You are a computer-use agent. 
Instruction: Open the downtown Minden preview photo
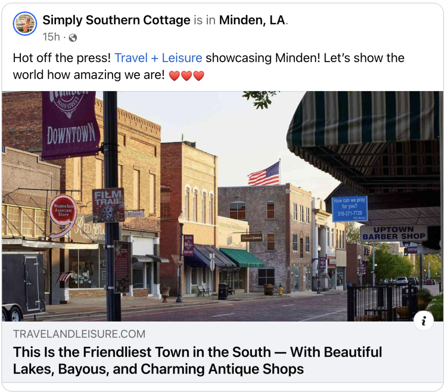tap(223, 206)
